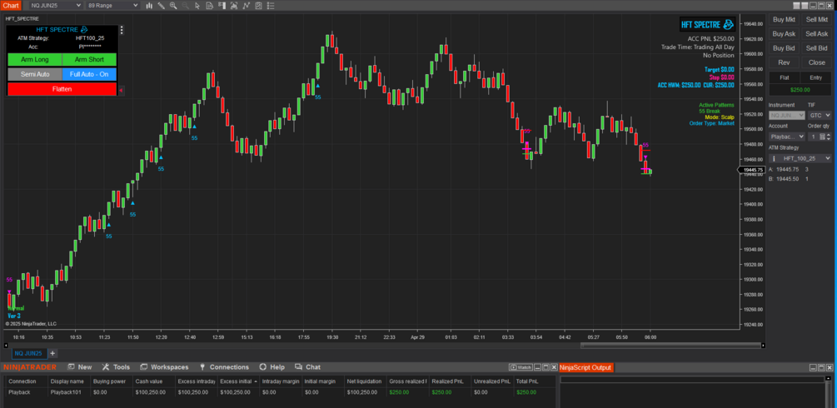Viewport: 837px width, 408px height.
Task: Decrease order quantity with down arrow
Action: (x=829, y=139)
